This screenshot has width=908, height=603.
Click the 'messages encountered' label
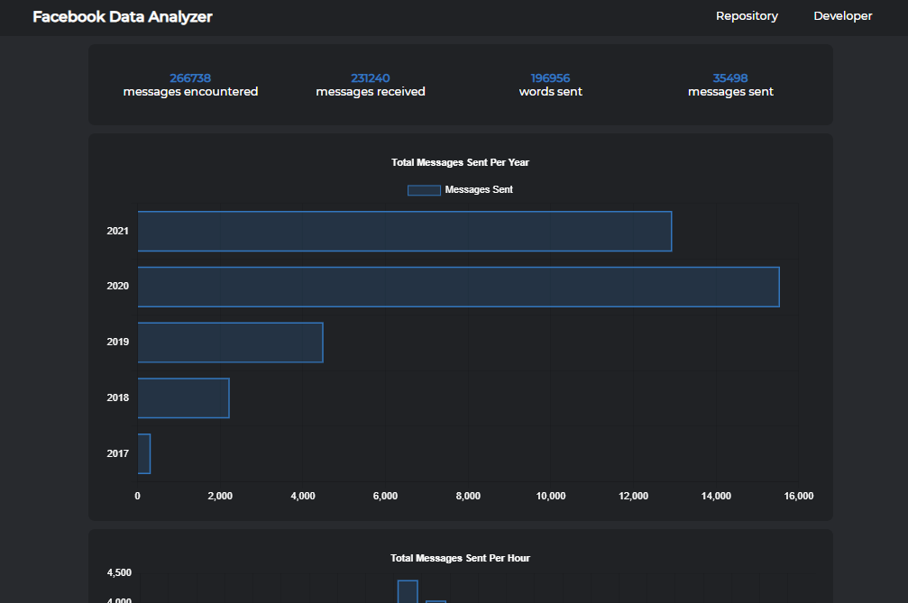[x=190, y=91]
